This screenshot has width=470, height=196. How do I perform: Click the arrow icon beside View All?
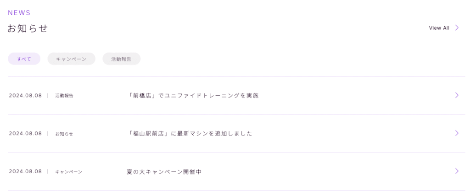[x=457, y=28]
